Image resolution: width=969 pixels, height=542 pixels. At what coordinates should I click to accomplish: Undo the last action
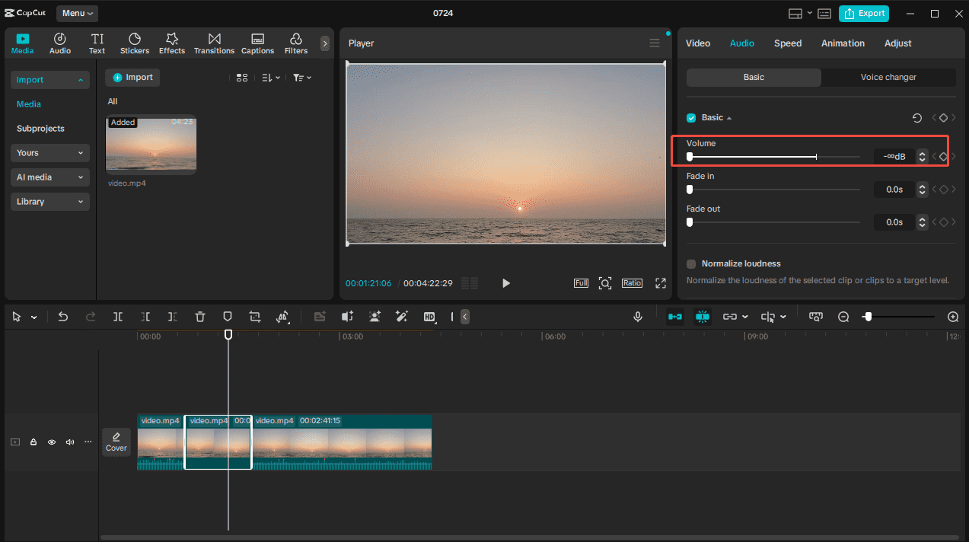point(63,317)
